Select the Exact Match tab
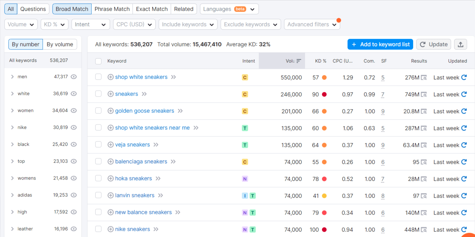This screenshot has height=237, width=475. (152, 9)
